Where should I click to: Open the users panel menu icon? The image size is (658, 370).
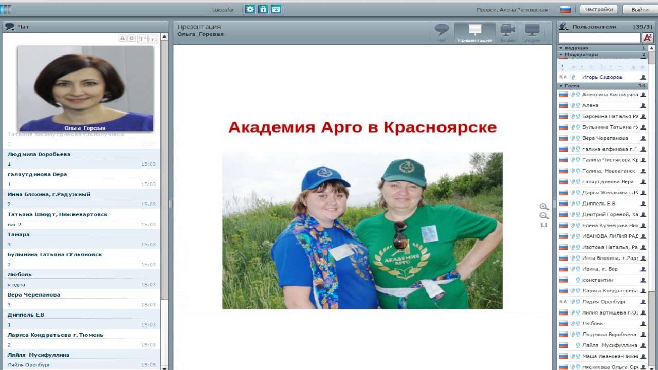click(564, 27)
